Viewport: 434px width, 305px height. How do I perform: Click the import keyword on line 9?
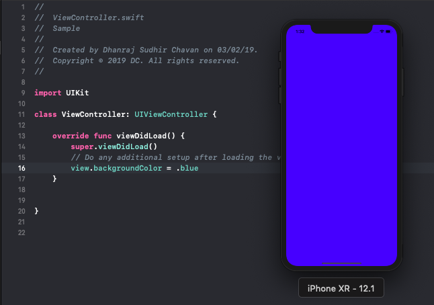point(48,93)
